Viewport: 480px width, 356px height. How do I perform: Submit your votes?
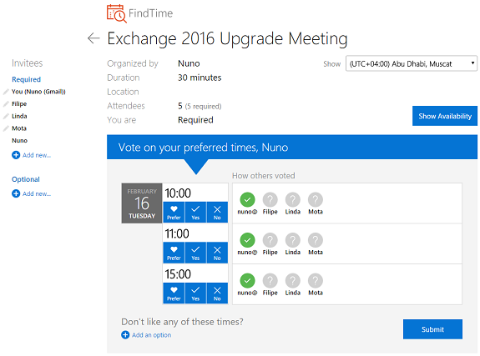(x=432, y=329)
